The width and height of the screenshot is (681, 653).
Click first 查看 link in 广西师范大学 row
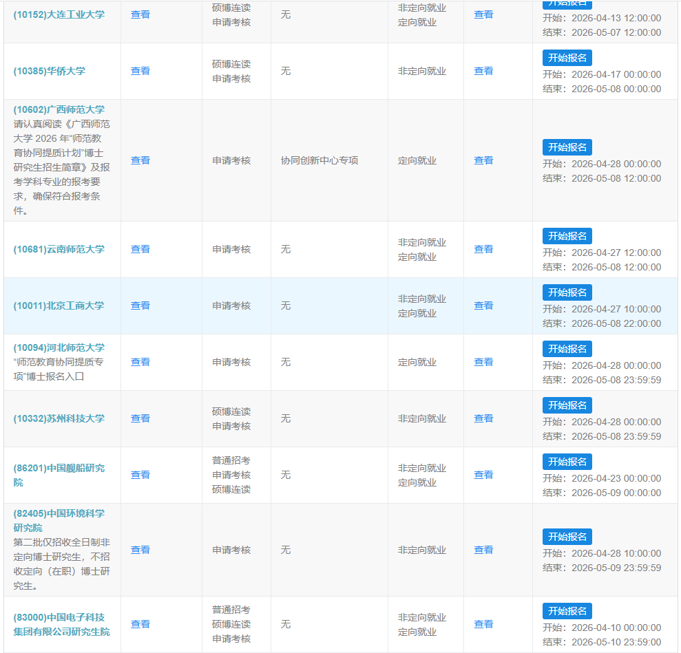[140, 160]
